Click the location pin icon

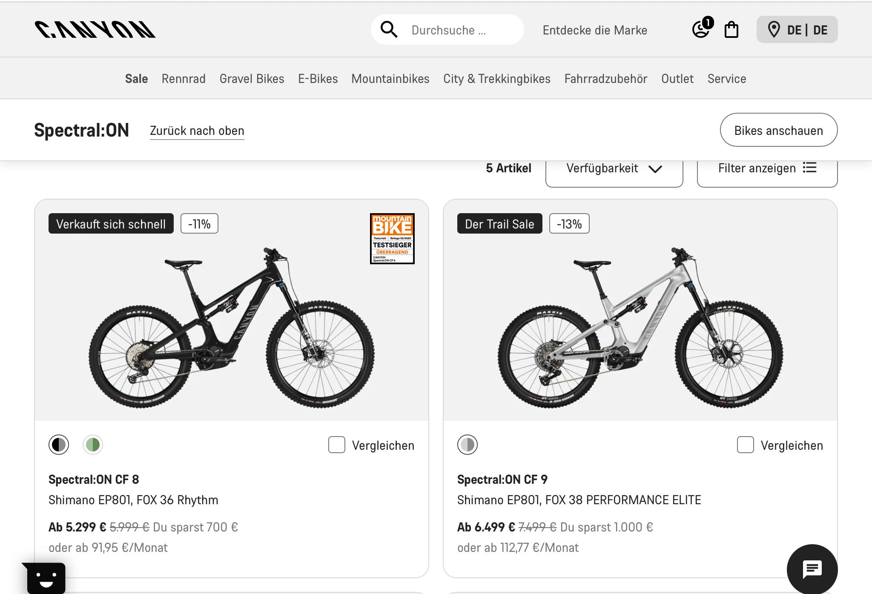point(773,30)
